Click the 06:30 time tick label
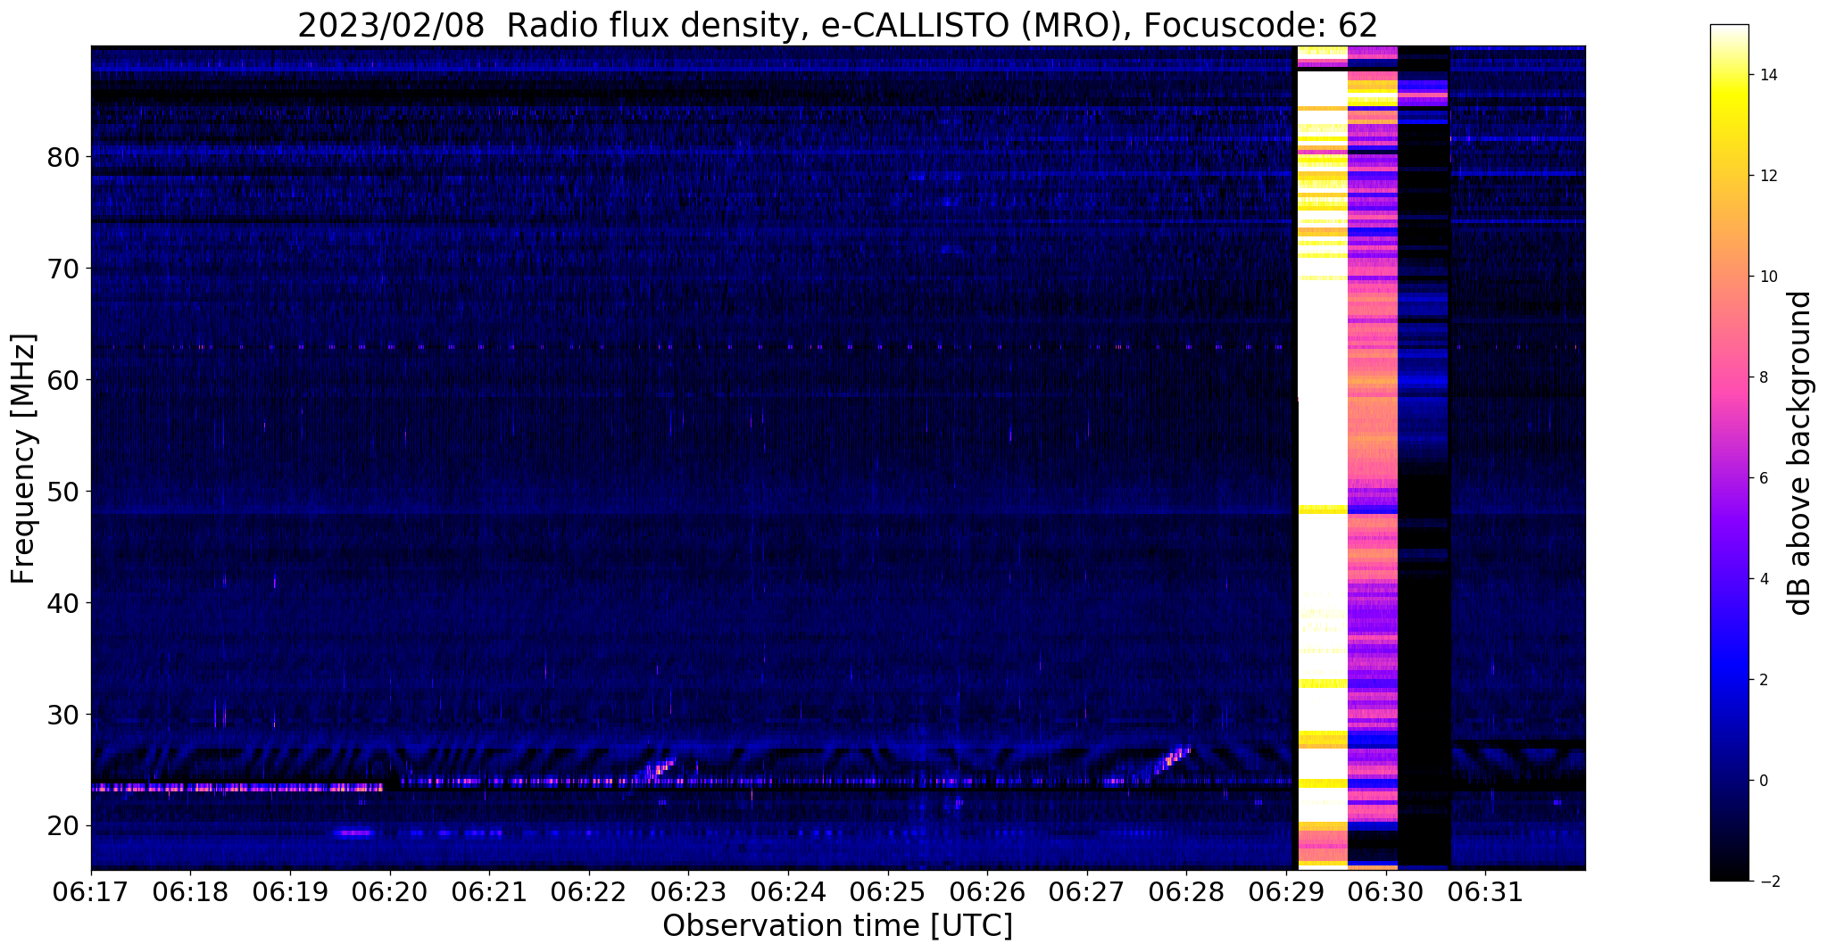Image resolution: width=1827 pixels, height=952 pixels. pos(1386,890)
